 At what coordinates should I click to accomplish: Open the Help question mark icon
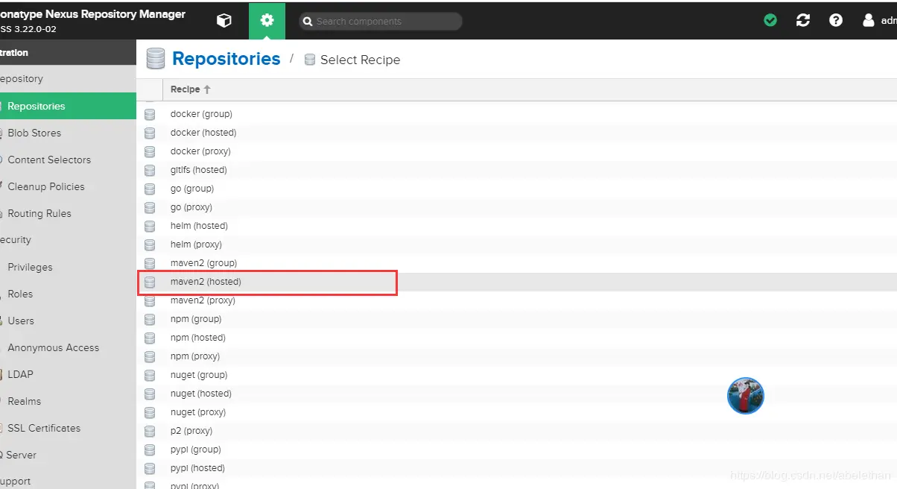836,21
